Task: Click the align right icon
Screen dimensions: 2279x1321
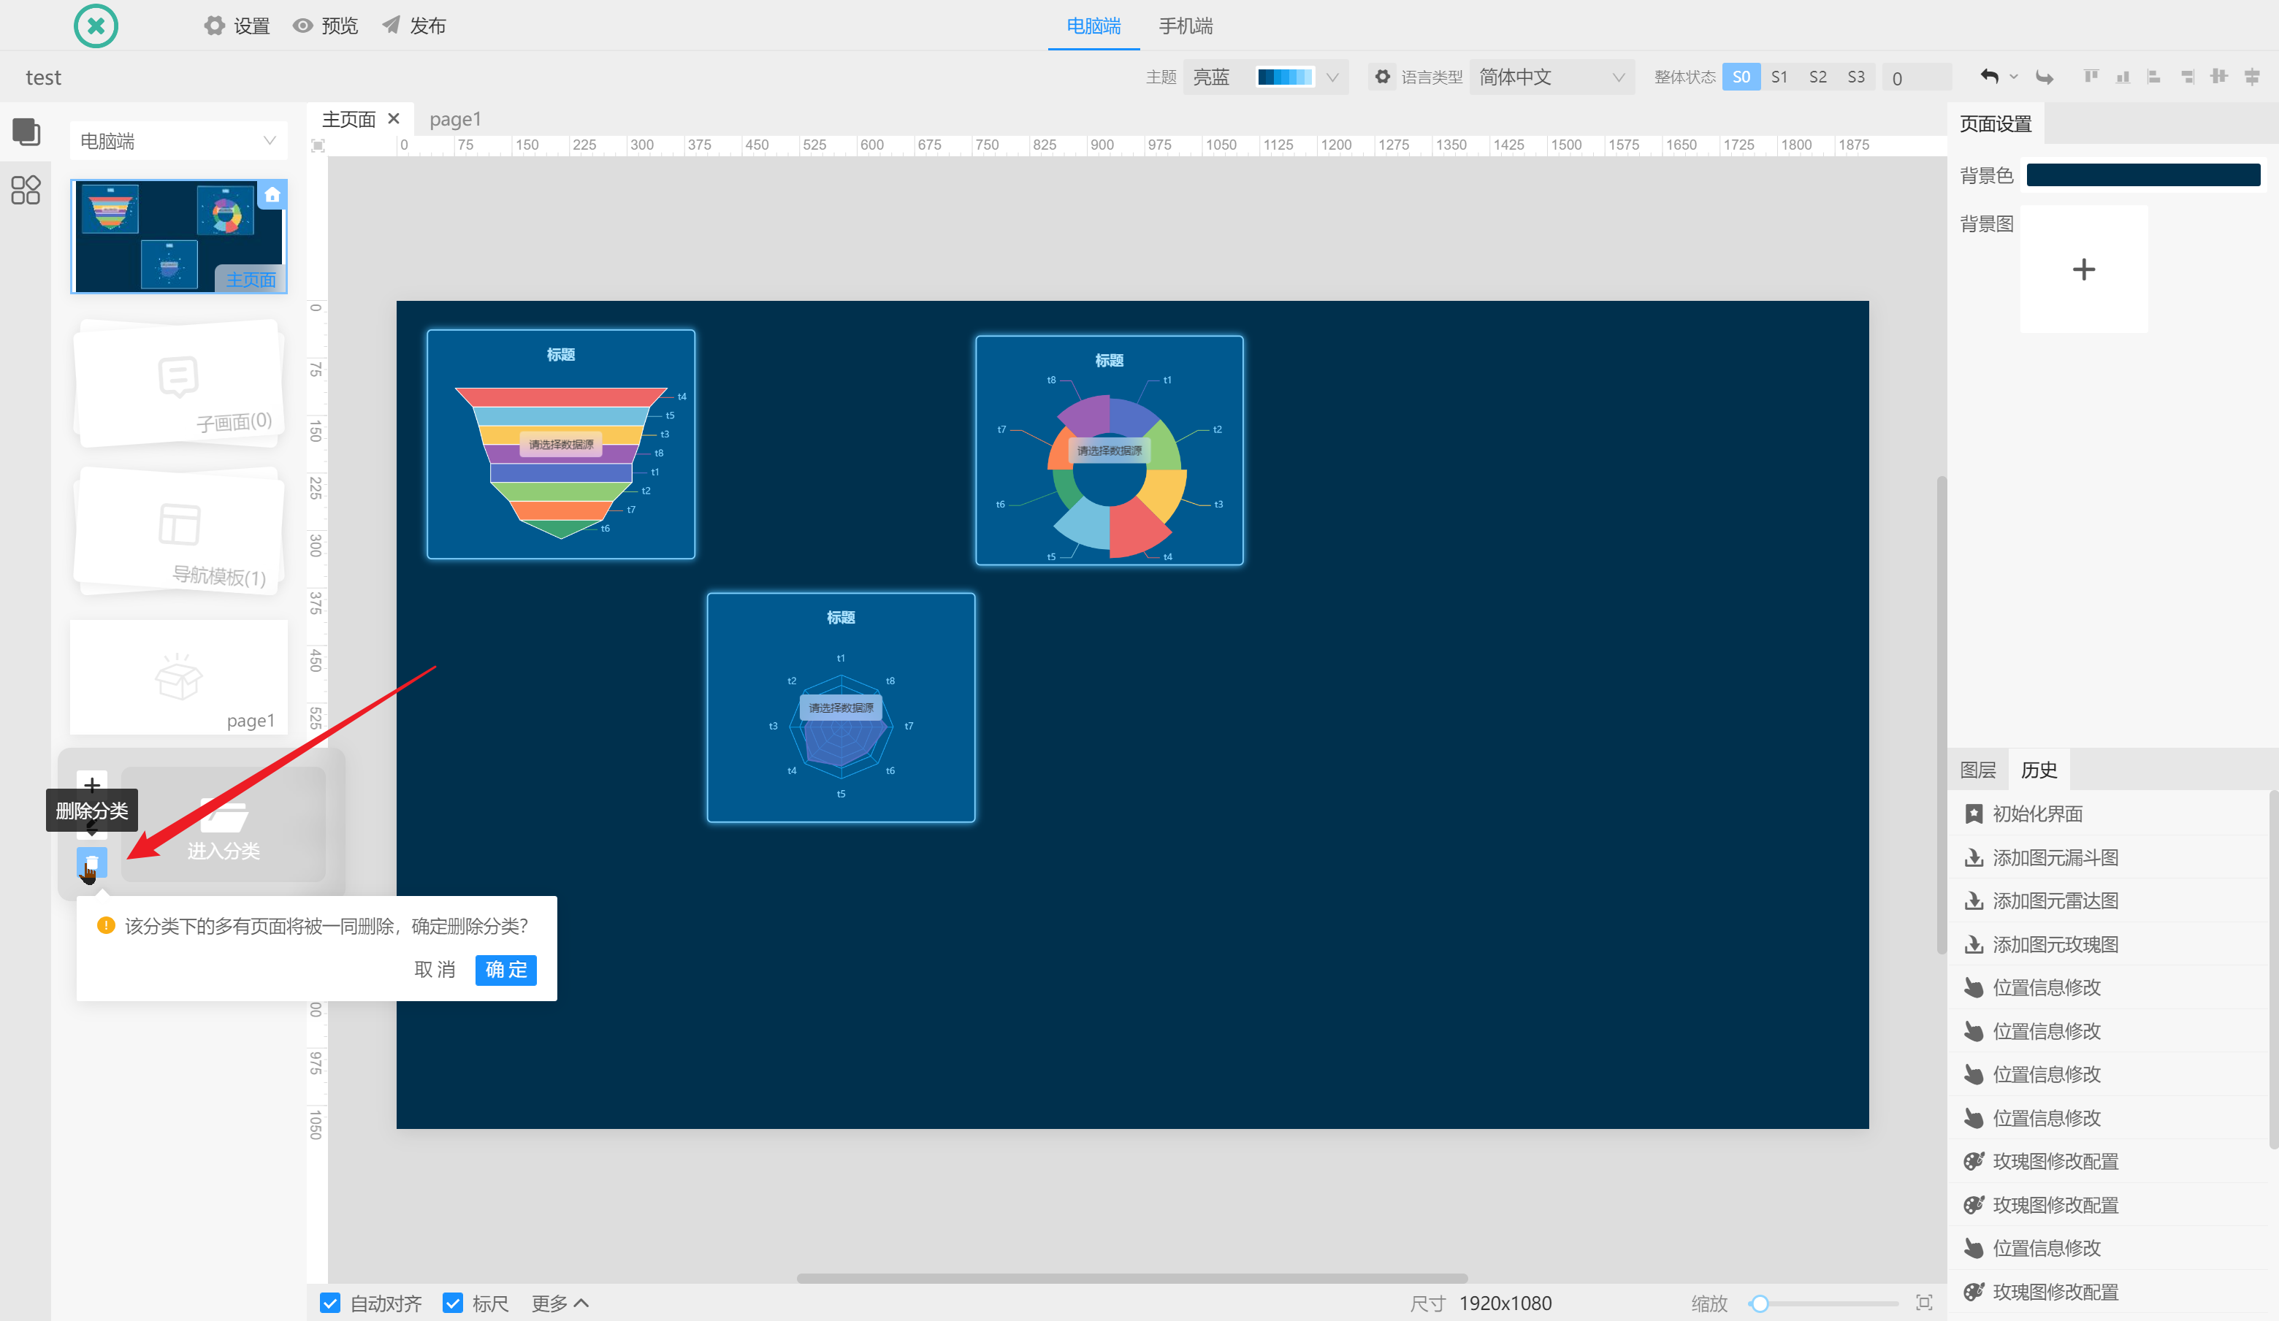Action: (x=2187, y=77)
